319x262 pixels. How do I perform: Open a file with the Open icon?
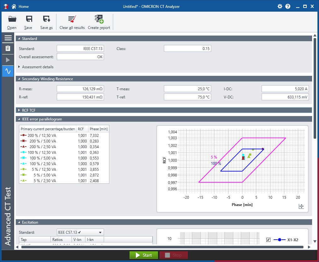pyautogui.click(x=12, y=22)
